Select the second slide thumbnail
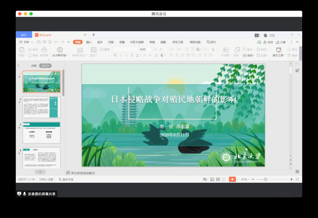The height and width of the screenshot is (218, 318). [42, 107]
